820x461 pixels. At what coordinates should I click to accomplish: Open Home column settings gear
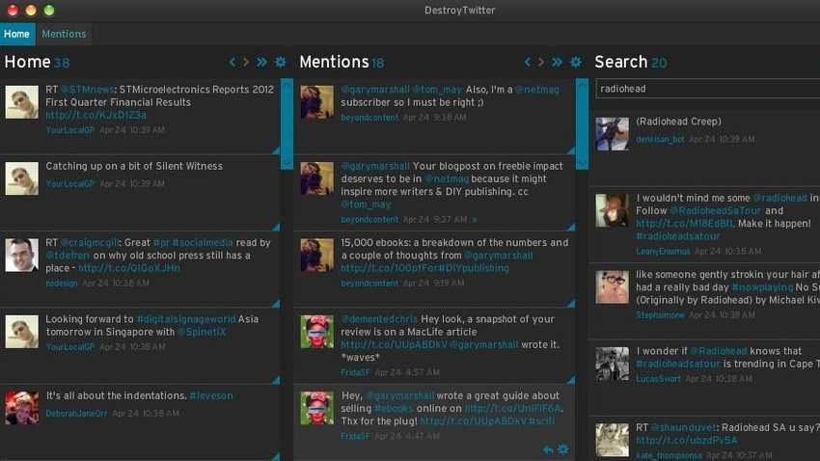[x=281, y=62]
